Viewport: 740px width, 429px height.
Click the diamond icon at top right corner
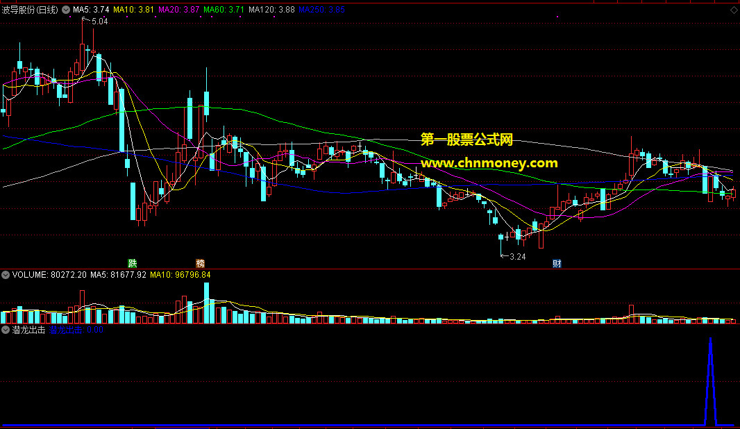[x=733, y=10]
